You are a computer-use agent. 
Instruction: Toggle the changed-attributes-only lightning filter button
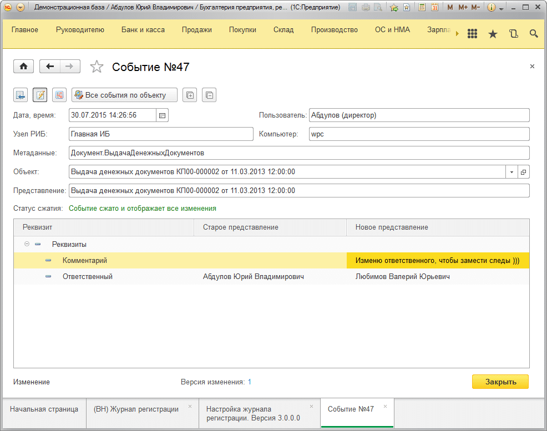pyautogui.click(x=40, y=95)
